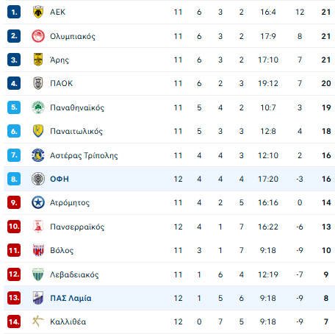Click the Παναθηναϊκός green clover crest

38,107
